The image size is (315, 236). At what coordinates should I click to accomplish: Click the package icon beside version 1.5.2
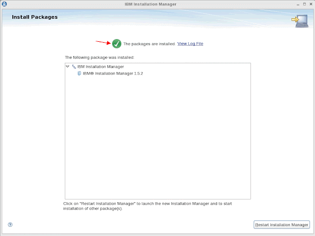pos(79,73)
